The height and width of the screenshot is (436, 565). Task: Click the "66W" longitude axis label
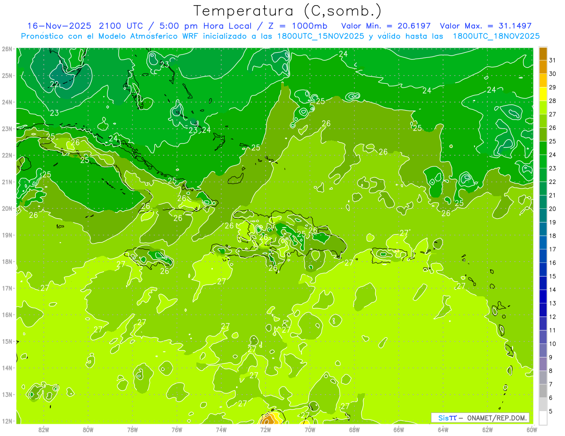[399, 429]
